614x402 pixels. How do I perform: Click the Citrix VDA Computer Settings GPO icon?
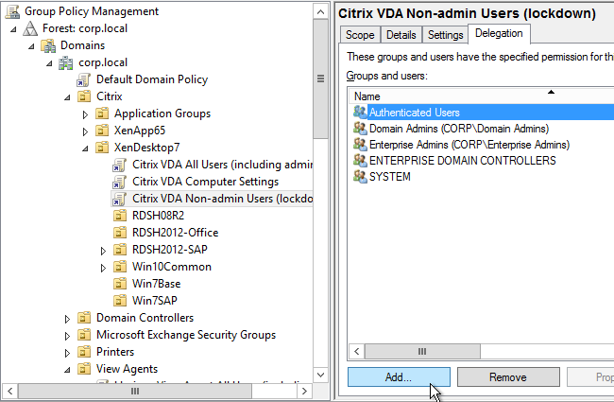[x=119, y=182]
